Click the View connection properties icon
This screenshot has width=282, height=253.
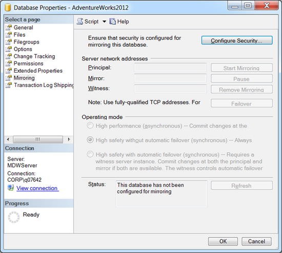(11, 188)
